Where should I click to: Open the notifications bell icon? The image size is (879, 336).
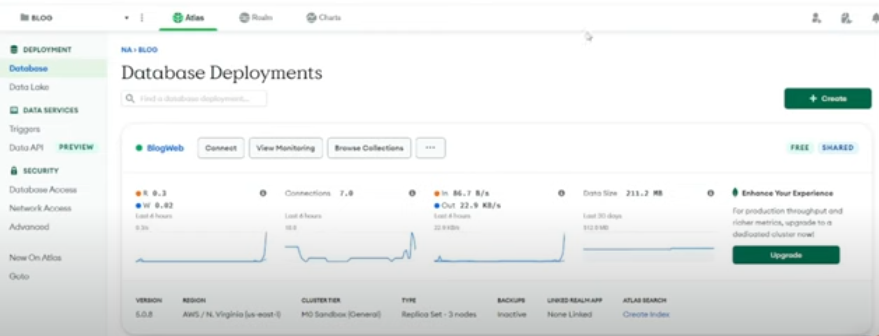point(875,18)
